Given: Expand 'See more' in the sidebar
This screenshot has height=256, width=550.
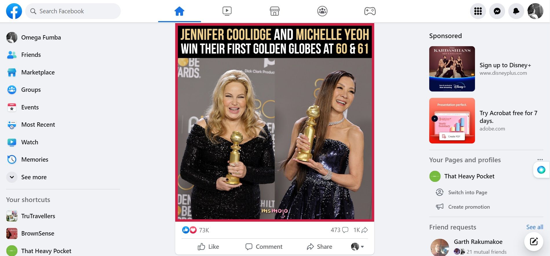Looking at the screenshot, I should (x=34, y=177).
